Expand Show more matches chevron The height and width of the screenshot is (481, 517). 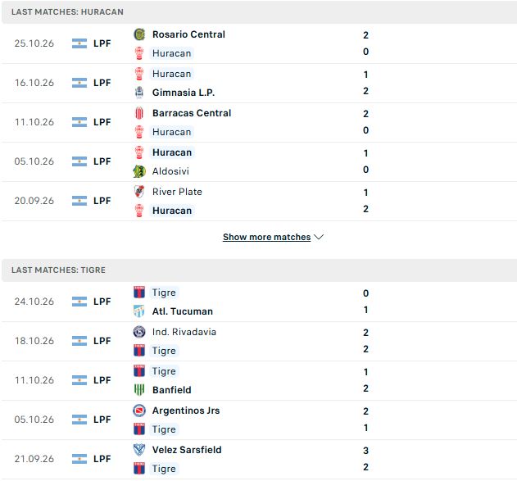(x=319, y=237)
